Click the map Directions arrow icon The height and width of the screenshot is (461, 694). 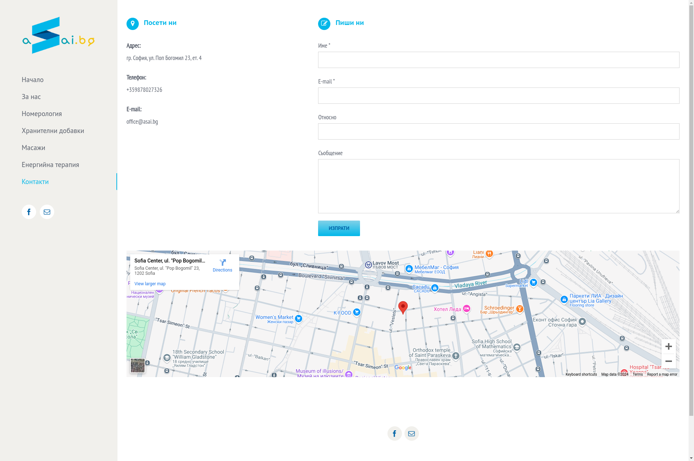click(222, 263)
